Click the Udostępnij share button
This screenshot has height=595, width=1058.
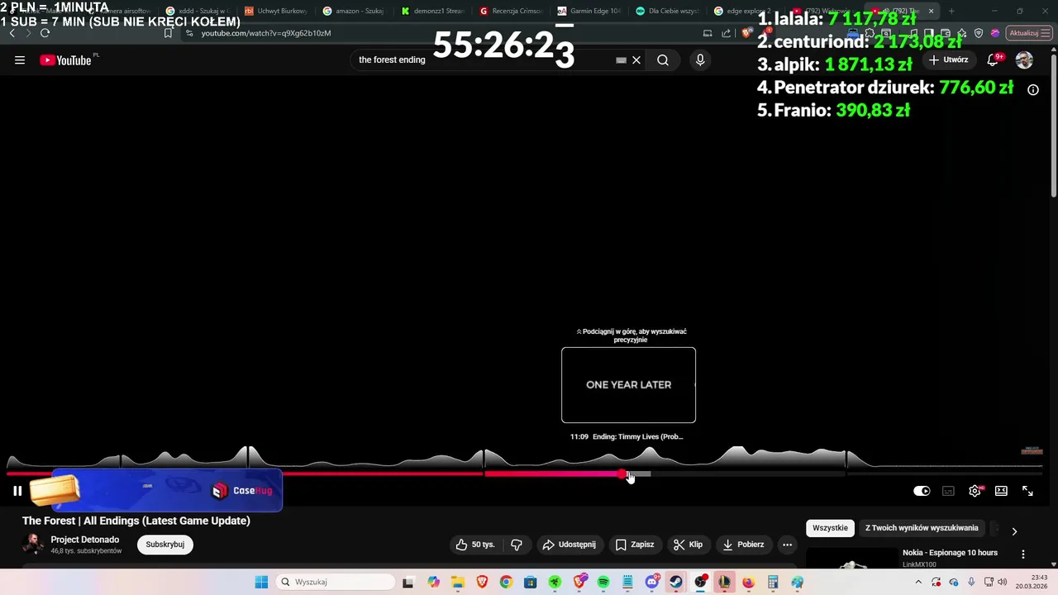coord(569,545)
